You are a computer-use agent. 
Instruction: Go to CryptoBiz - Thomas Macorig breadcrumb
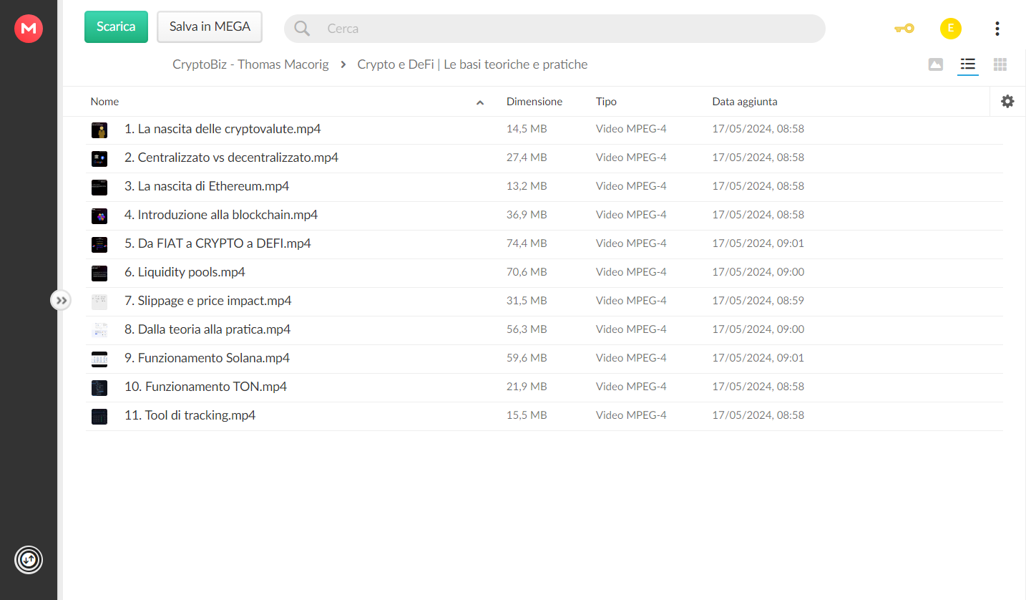coord(250,64)
